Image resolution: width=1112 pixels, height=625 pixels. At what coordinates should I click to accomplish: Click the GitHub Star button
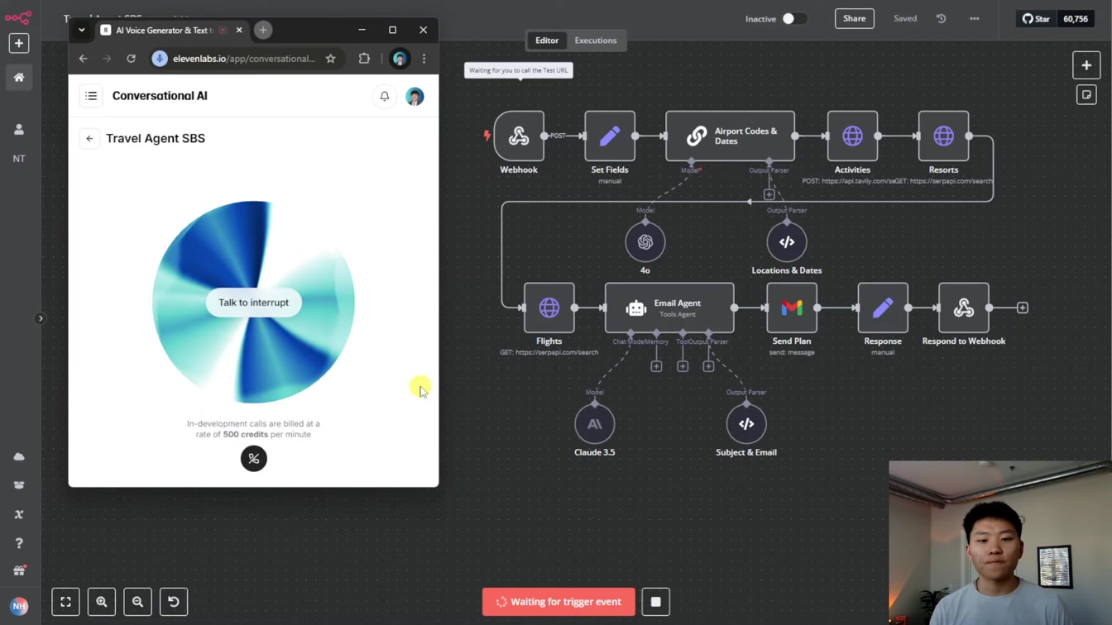coord(1036,18)
